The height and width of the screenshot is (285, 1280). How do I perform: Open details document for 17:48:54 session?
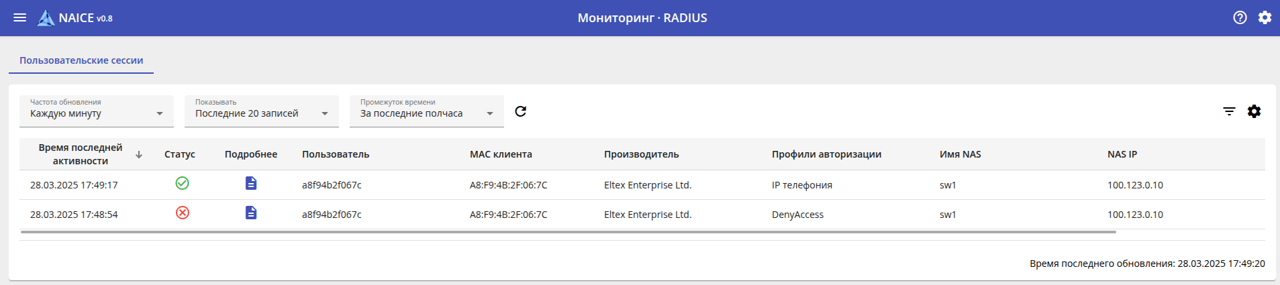[x=251, y=213]
